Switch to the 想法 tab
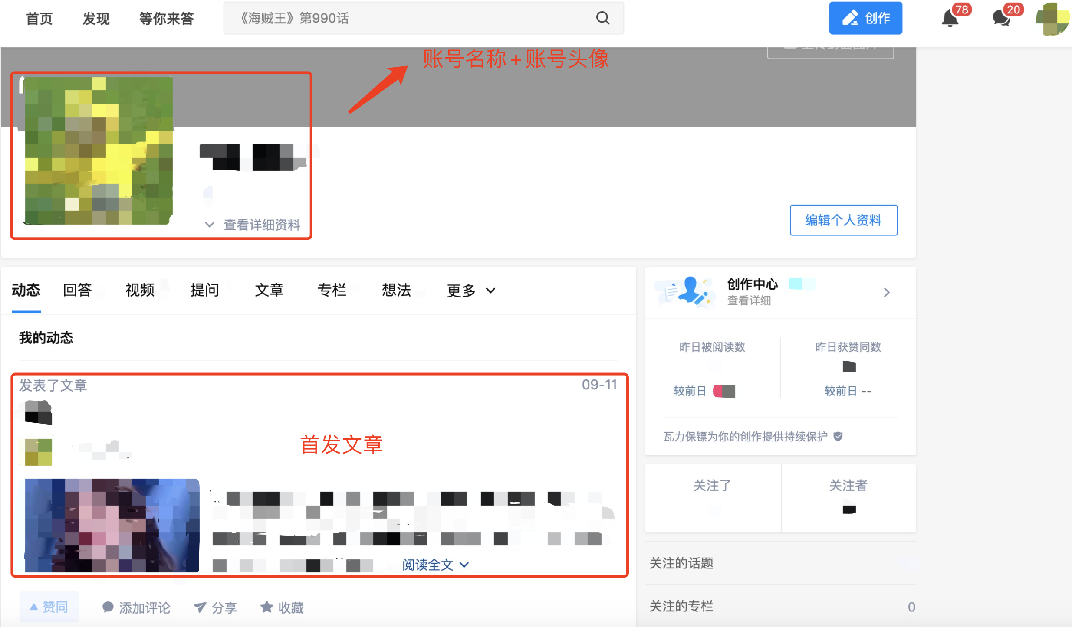The width and height of the screenshot is (1072, 627). click(x=396, y=290)
